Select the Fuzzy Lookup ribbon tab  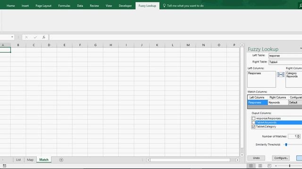pyautogui.click(x=147, y=6)
